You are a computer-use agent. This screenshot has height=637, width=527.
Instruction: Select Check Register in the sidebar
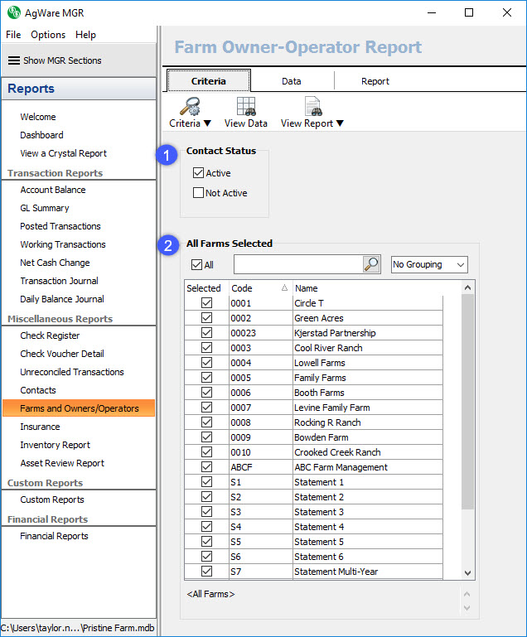(50, 335)
